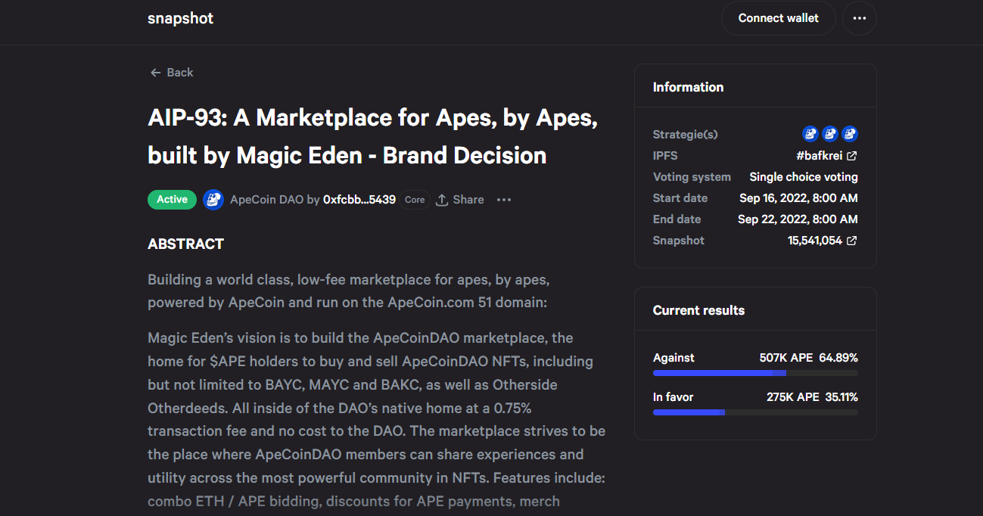This screenshot has height=516, width=983.
Task: Click the AIP-93 proposal title heading
Action: click(x=373, y=137)
